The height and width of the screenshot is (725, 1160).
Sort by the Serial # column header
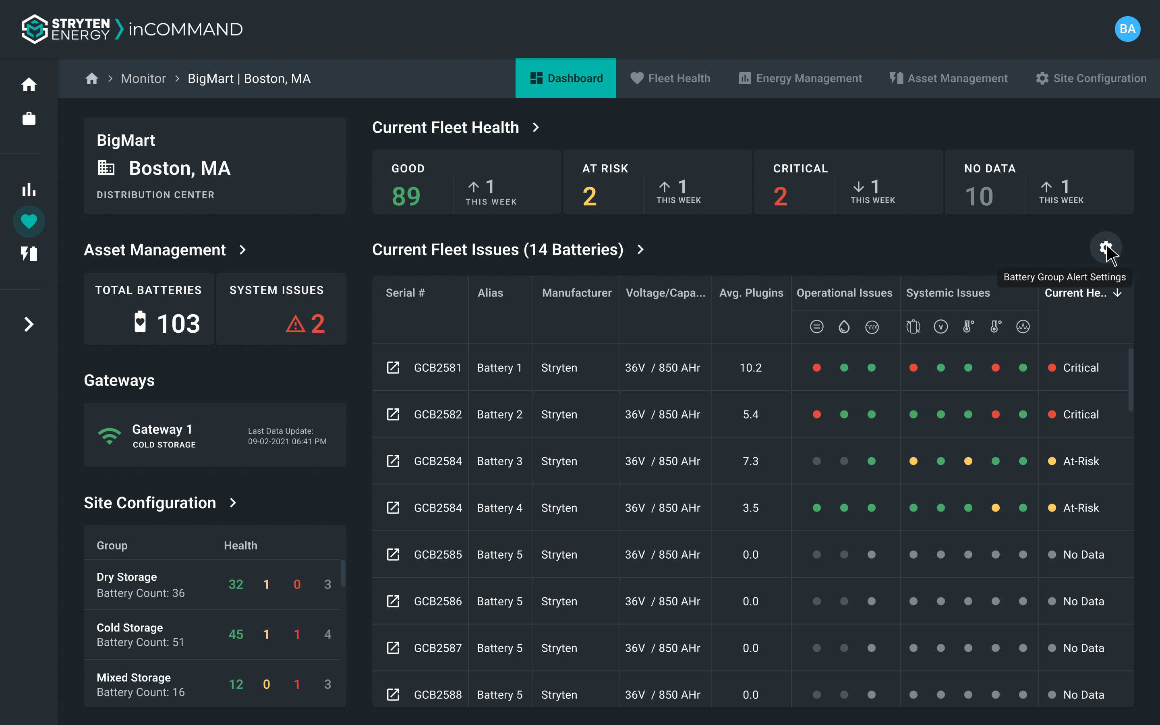pyautogui.click(x=406, y=292)
